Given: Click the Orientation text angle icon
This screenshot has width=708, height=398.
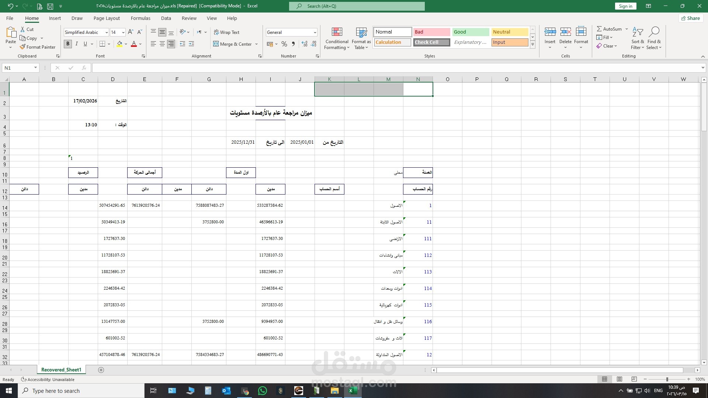Looking at the screenshot, I should click(x=183, y=32).
